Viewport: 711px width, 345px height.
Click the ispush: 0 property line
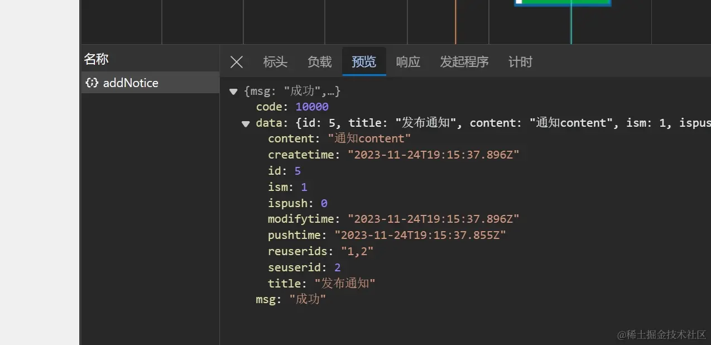[x=297, y=203]
